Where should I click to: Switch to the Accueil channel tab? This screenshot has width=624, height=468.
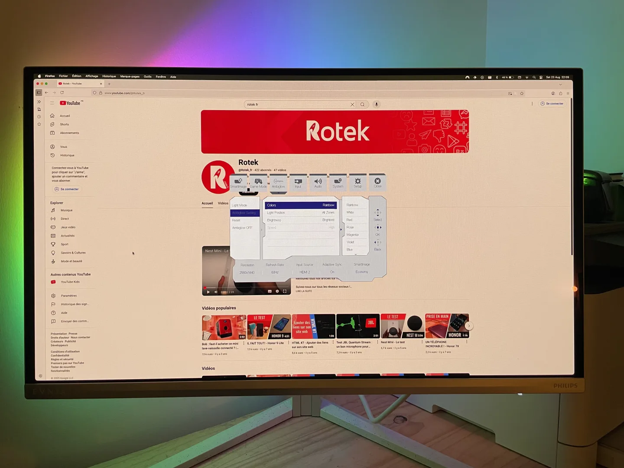207,203
